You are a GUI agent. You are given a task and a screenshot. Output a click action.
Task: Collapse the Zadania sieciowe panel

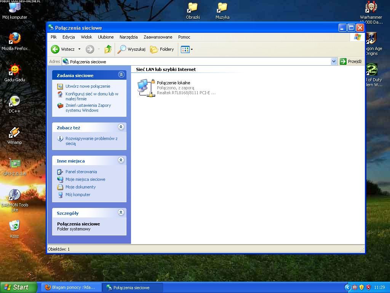click(121, 75)
